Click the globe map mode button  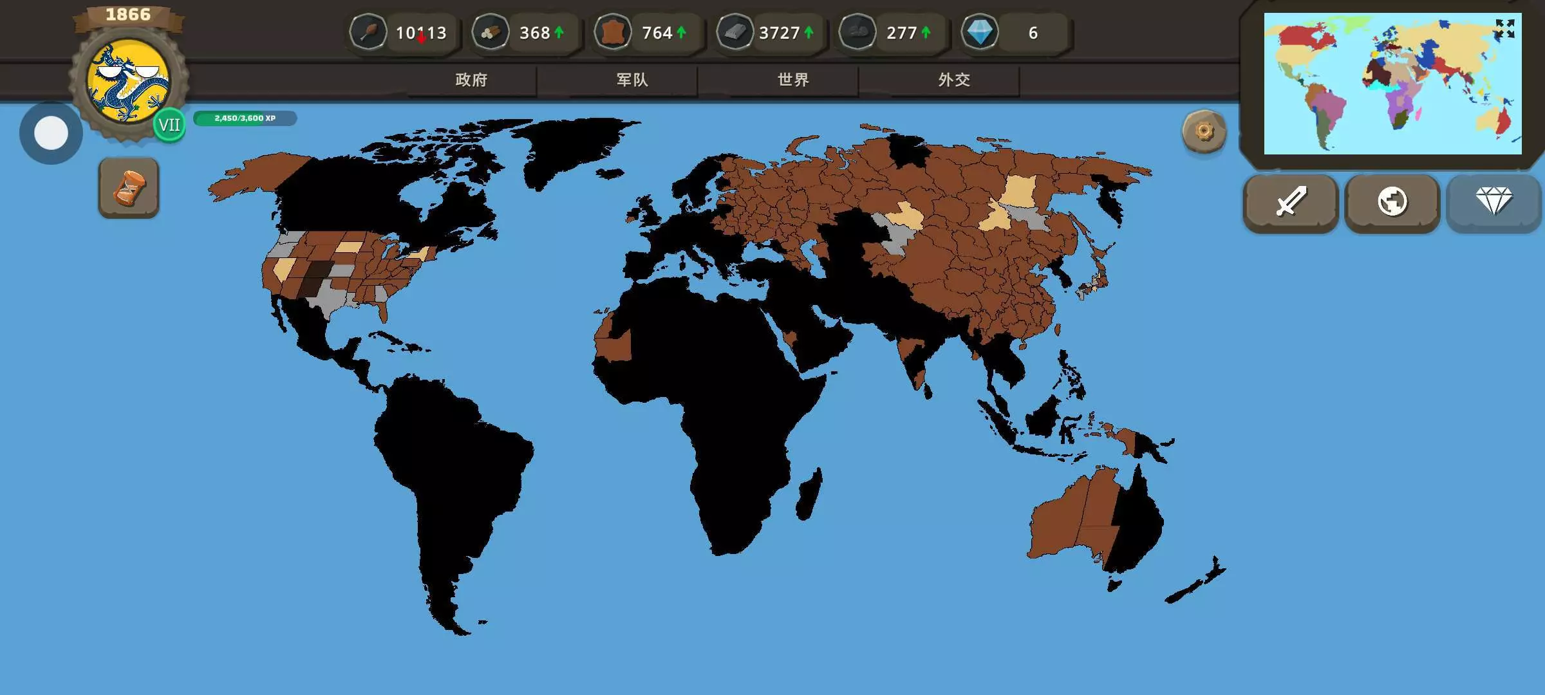[1392, 202]
